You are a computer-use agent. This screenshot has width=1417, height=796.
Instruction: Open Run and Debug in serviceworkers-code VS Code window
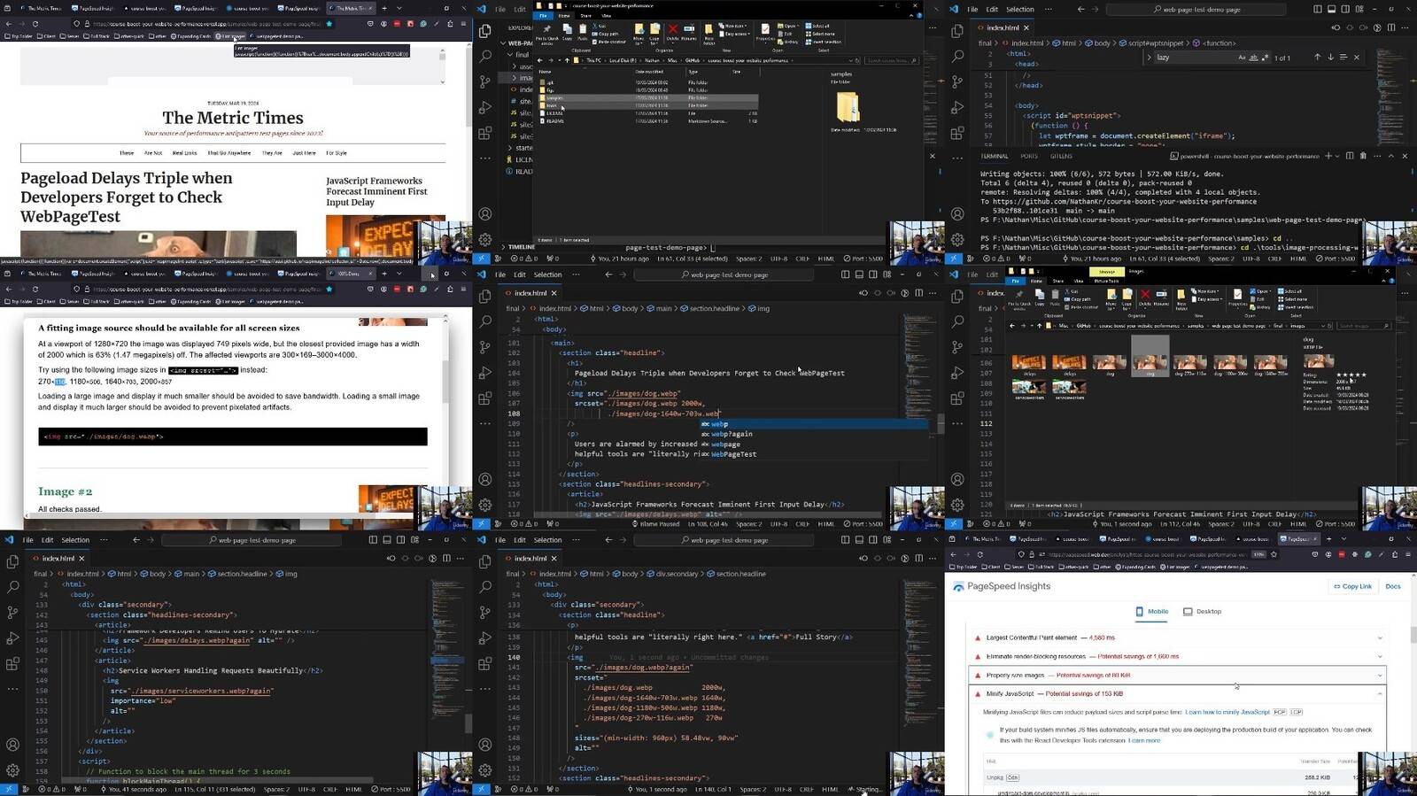[12, 638]
